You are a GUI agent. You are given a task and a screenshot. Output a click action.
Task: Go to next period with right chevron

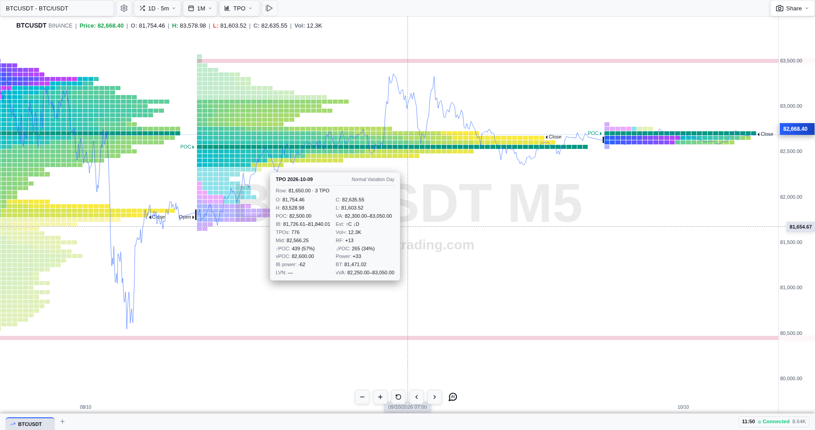(435, 397)
